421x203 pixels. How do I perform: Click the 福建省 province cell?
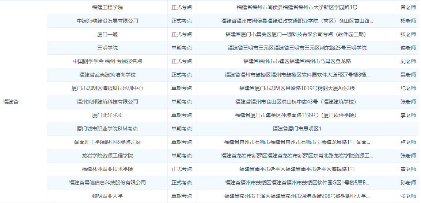tap(11, 102)
